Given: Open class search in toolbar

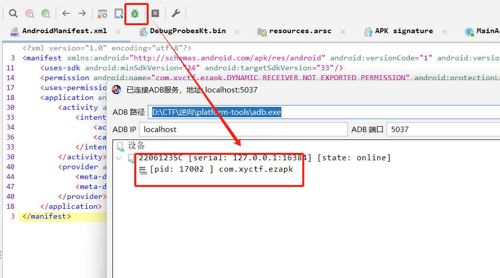Looking at the screenshot, I should click(30, 13).
